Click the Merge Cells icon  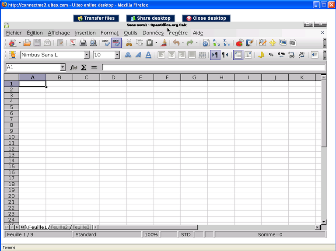[202, 55]
